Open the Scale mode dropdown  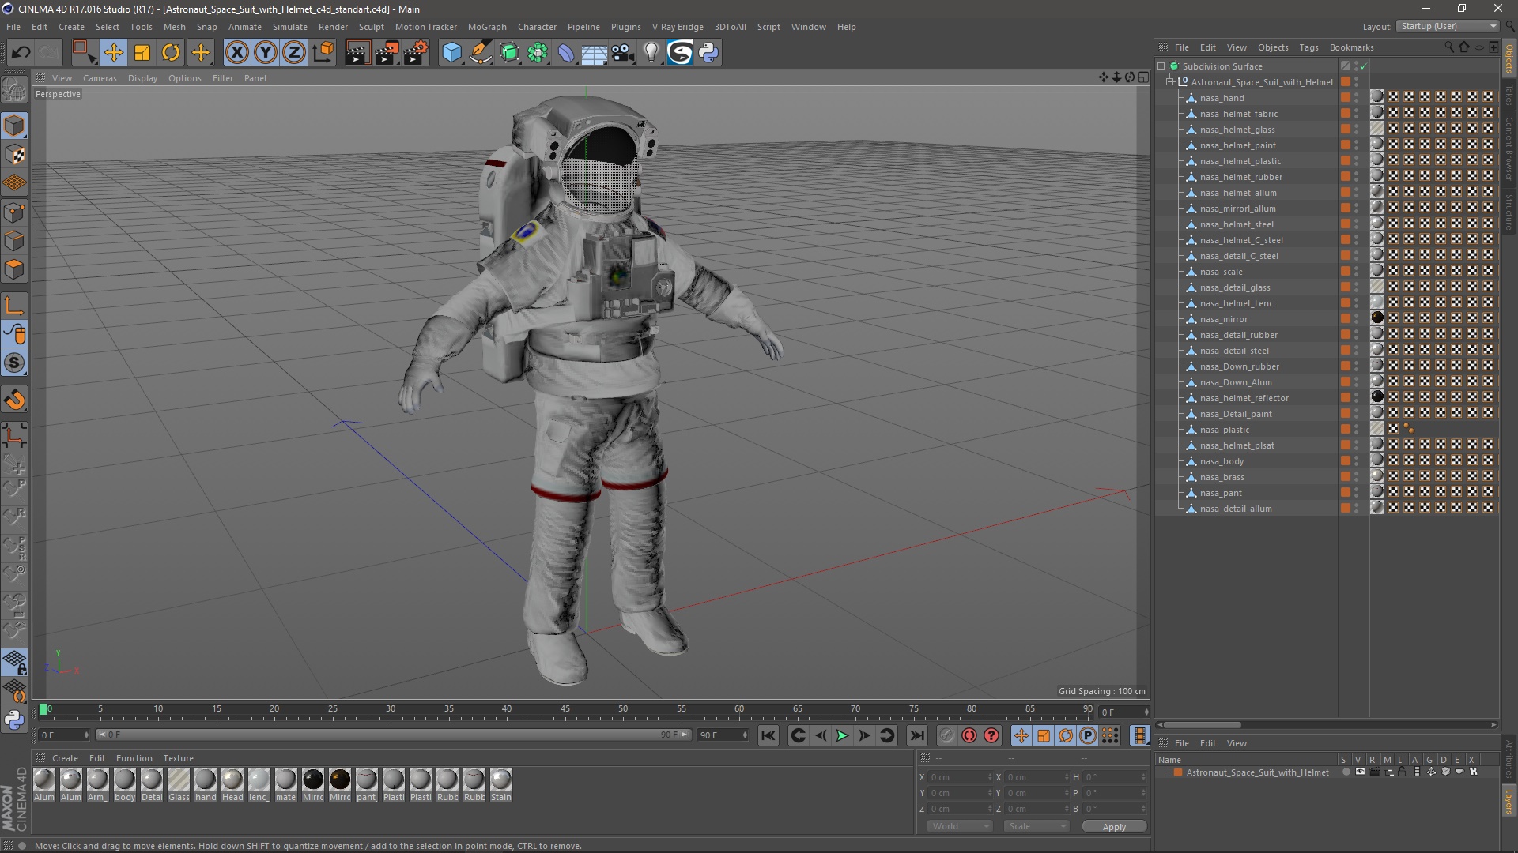click(1037, 826)
